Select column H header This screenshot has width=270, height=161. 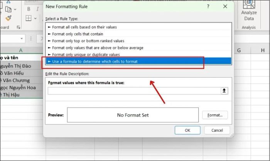(x=263, y=50)
